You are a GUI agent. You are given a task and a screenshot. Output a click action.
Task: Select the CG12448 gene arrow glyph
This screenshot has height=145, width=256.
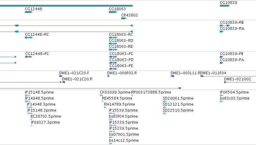tap(29, 12)
